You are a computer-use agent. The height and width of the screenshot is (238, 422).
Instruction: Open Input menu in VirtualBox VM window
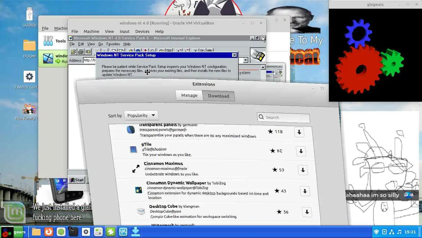(124, 31)
